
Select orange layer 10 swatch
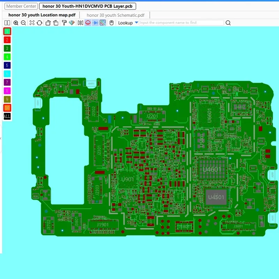(7, 108)
